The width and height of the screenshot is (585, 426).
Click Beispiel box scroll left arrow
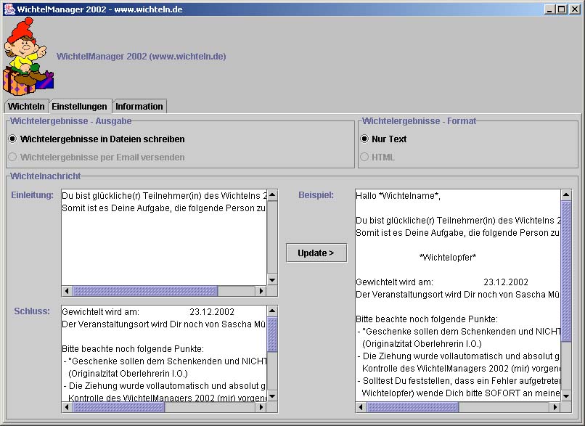361,407
